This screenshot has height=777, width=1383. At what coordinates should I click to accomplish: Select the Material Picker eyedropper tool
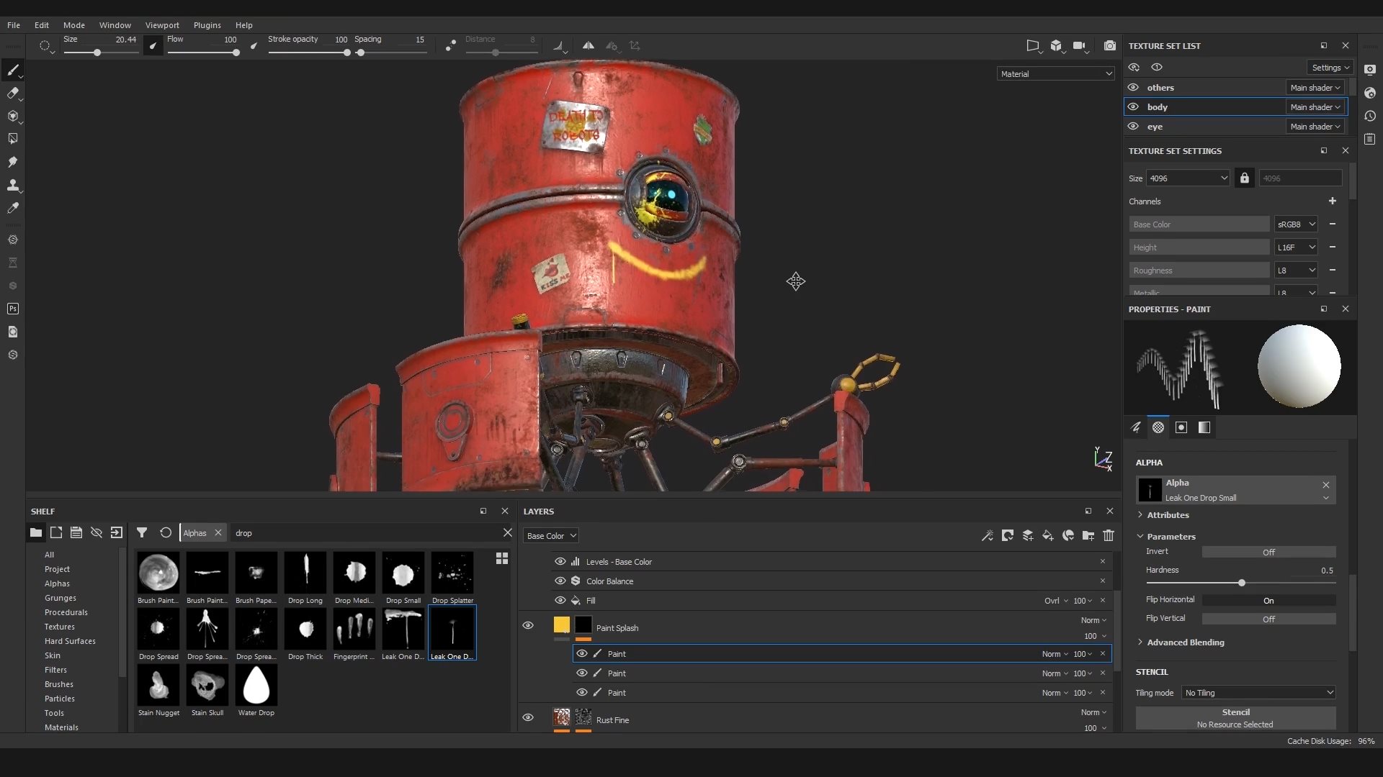(x=12, y=208)
